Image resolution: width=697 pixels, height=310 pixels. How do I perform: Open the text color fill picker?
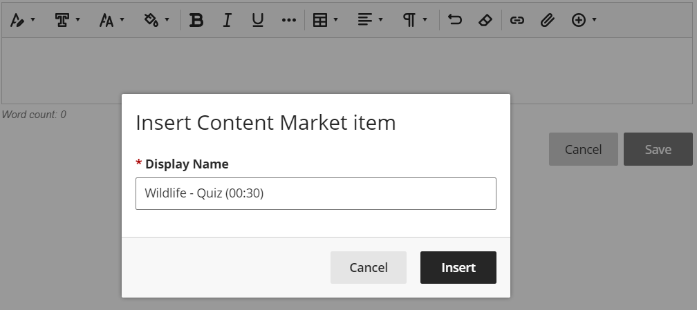coord(156,20)
